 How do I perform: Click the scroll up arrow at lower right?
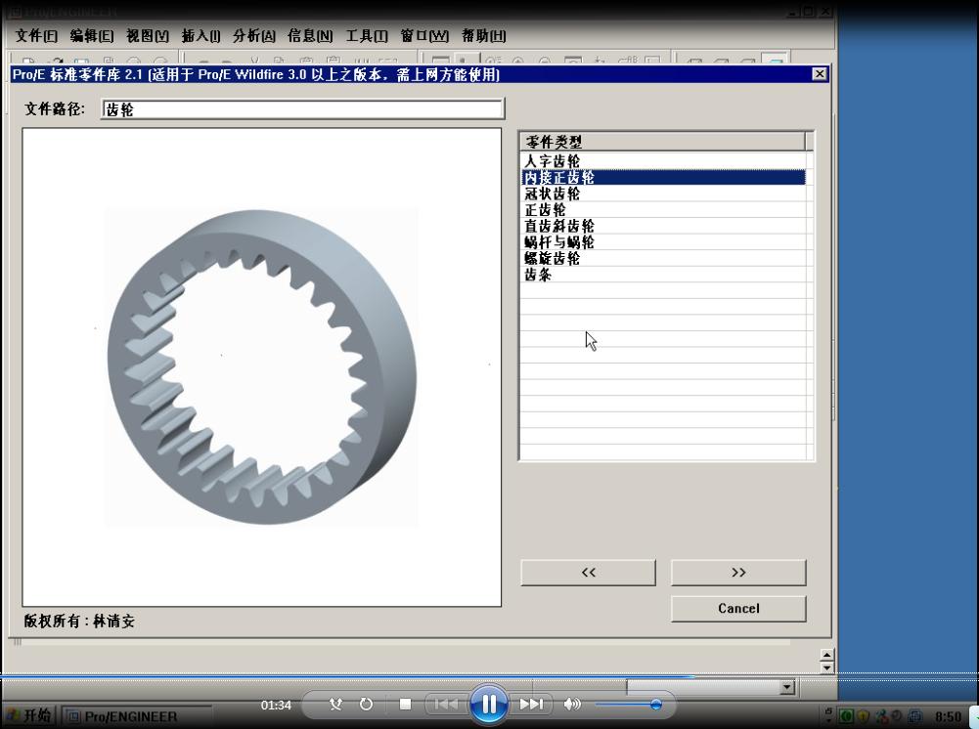(x=826, y=655)
